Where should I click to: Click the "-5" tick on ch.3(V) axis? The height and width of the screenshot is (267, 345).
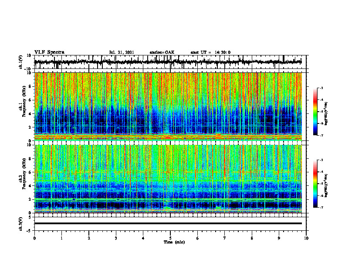coord(29,231)
